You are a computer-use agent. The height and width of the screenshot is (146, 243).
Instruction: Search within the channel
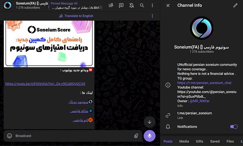coord(142,5)
